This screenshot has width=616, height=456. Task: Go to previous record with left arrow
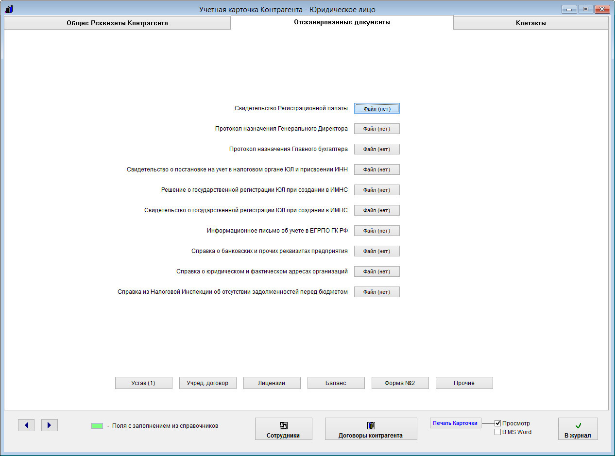point(26,425)
